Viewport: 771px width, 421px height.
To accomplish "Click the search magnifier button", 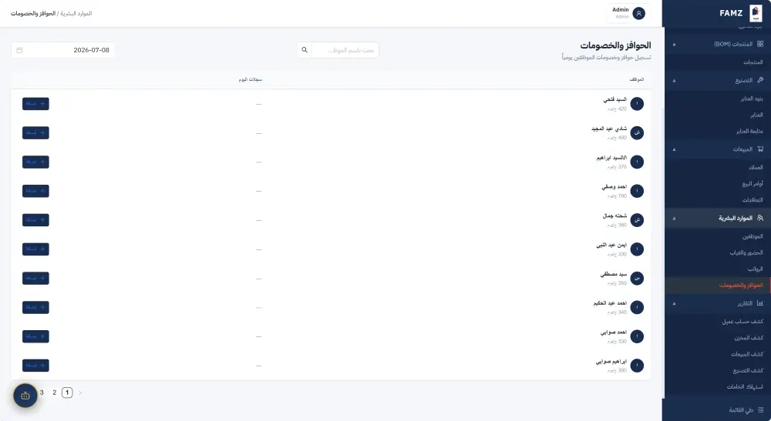I will tap(305, 50).
